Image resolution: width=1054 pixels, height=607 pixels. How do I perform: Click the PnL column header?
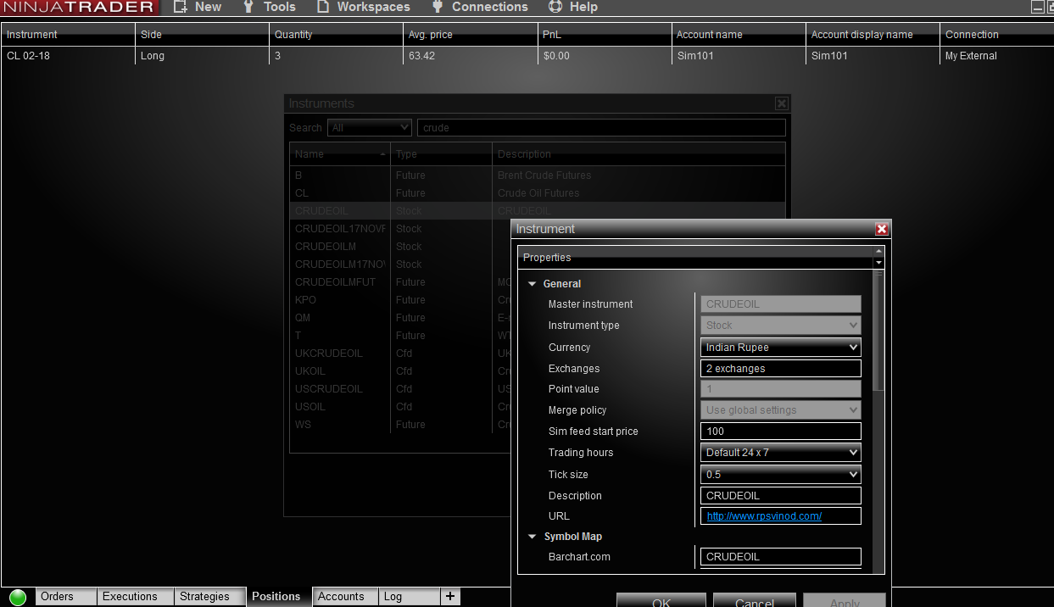[605, 35]
